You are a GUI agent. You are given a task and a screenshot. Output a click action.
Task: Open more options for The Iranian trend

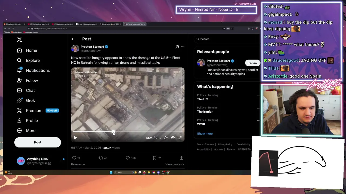(258, 108)
